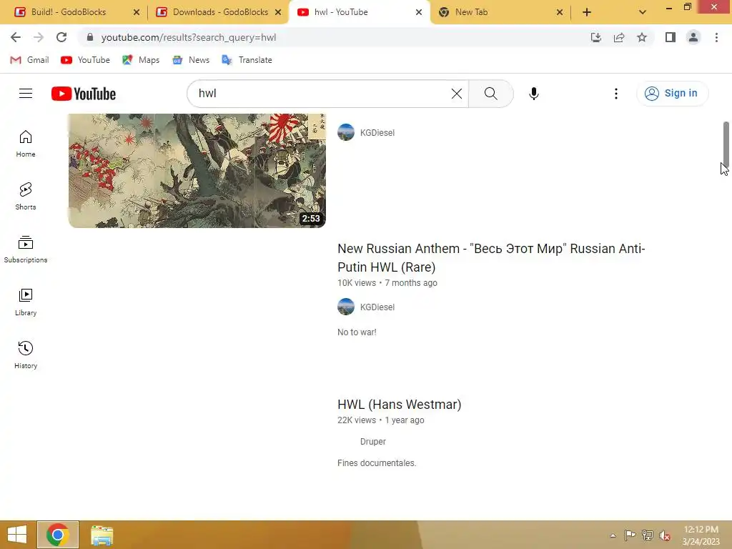Close the Build! - GodoBlocks tab

point(137,12)
